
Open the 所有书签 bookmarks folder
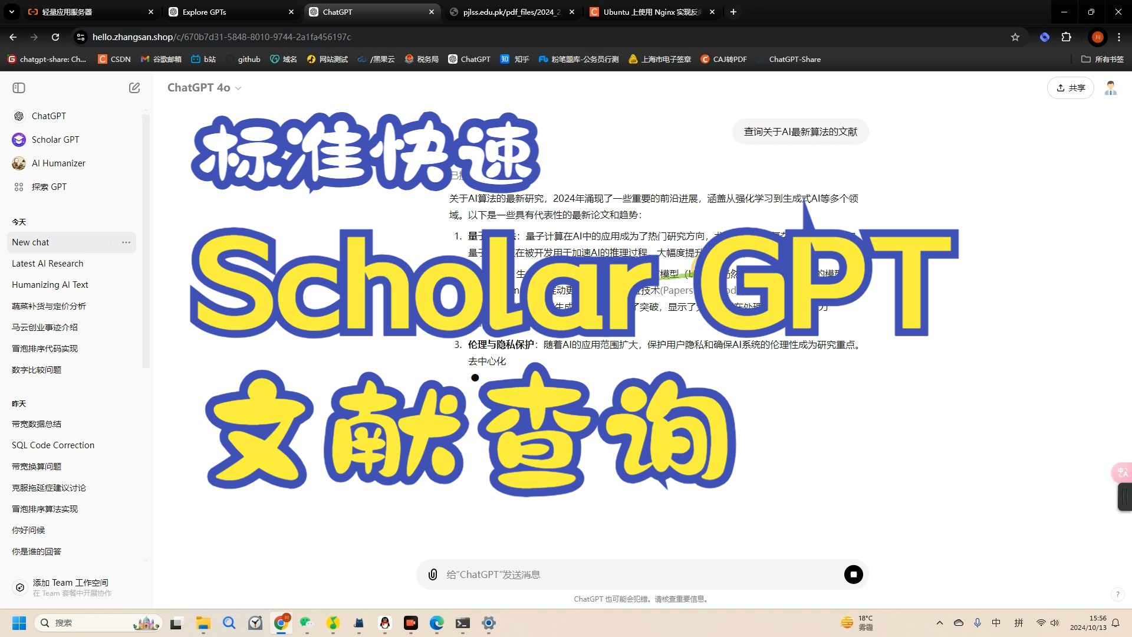(x=1103, y=59)
